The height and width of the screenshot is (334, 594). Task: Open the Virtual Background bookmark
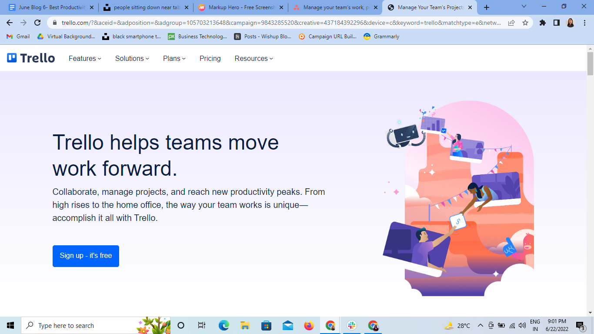pos(66,37)
